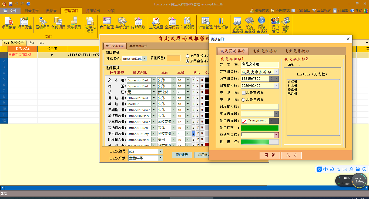Screen dimensions: 369x199
Task: Toggle underline for 按钮 row
Action: pos(202,92)
